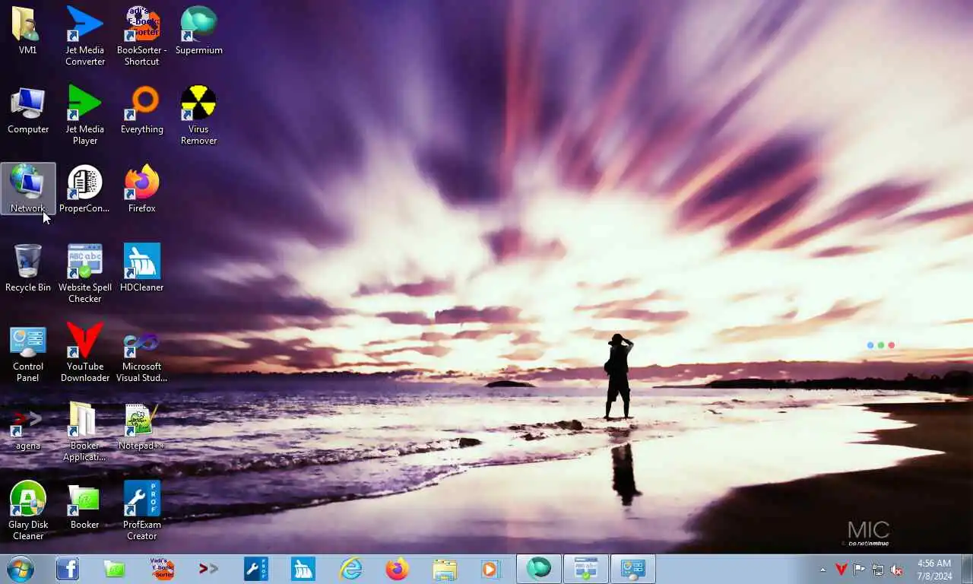Launch the agena taskbar icon
The height and width of the screenshot is (584, 973).
coord(209,569)
